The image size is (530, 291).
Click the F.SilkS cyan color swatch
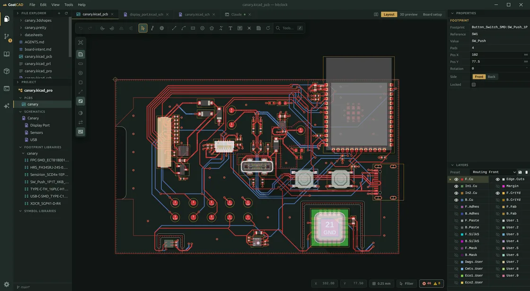point(462,234)
